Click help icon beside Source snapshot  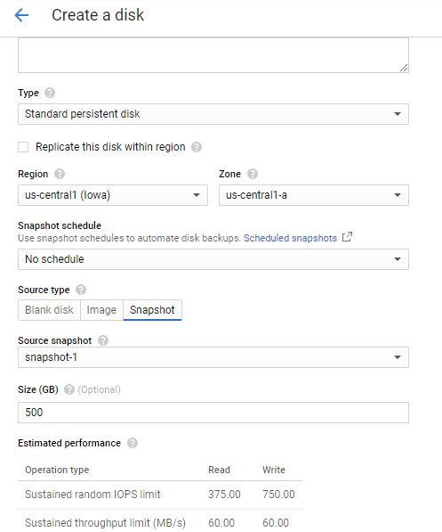pos(103,340)
